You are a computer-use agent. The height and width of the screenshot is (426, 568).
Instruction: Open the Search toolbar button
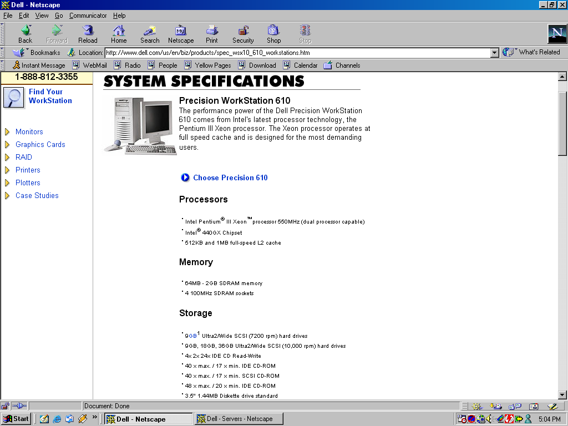point(150,34)
